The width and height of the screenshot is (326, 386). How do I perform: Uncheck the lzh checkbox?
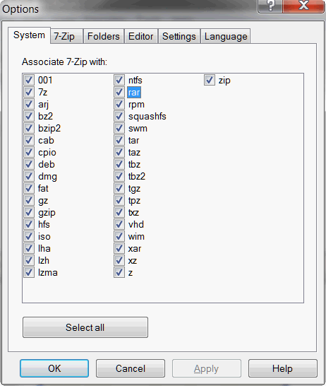(29, 260)
